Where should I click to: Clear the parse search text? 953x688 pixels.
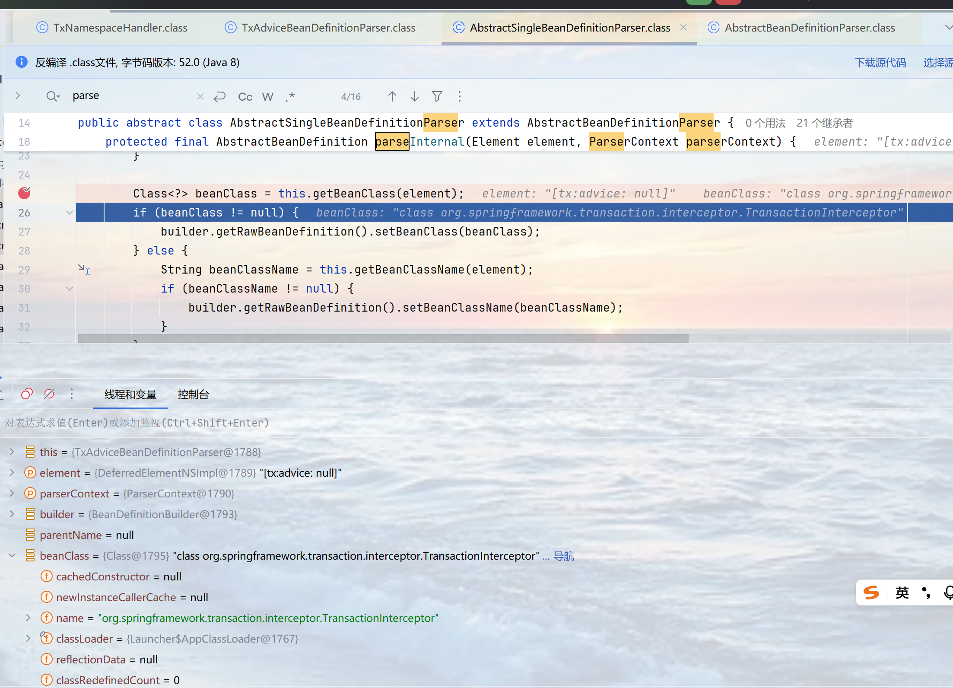coord(200,96)
